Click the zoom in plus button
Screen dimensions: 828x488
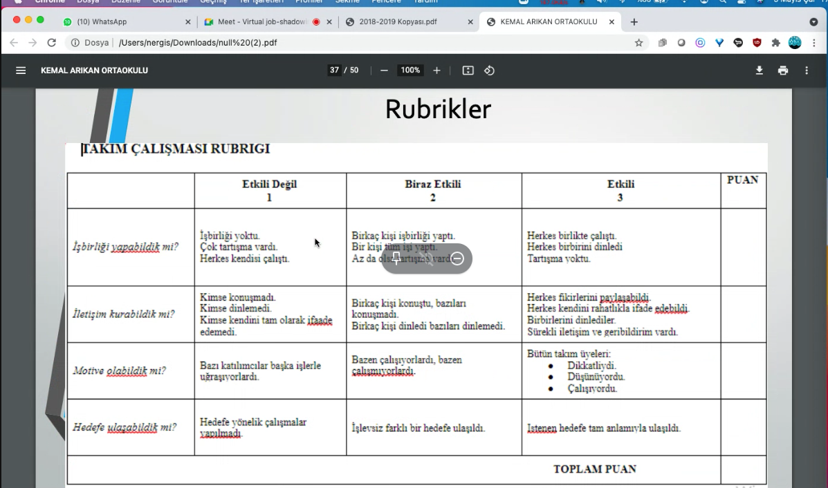click(x=436, y=71)
